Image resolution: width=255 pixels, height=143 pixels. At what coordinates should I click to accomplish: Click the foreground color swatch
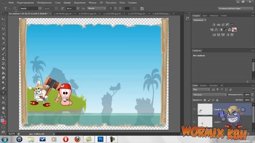click(x=2, y=121)
